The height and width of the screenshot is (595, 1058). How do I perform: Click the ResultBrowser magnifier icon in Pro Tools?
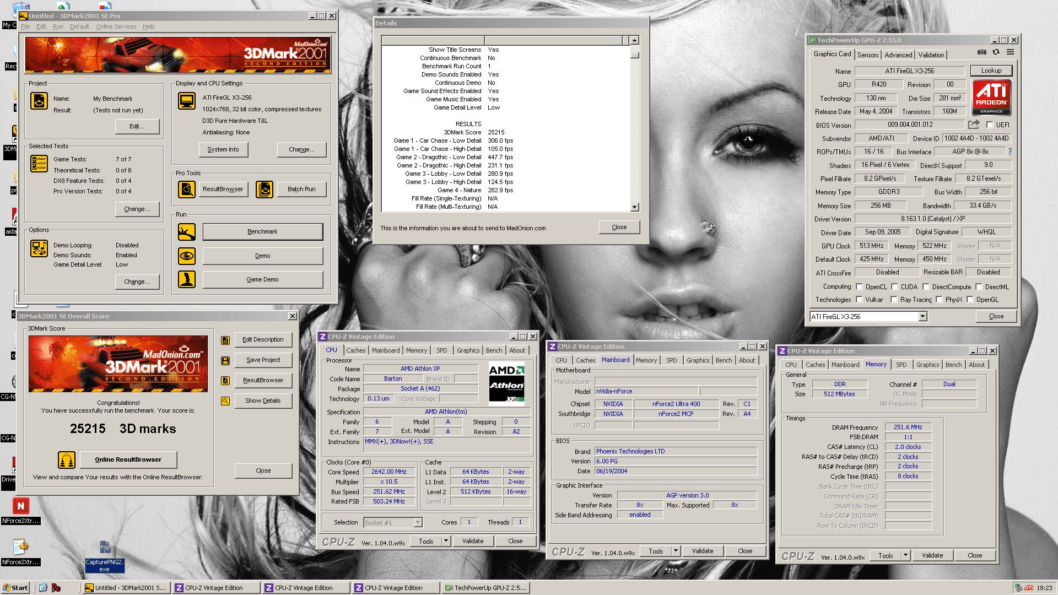pyautogui.click(x=187, y=190)
